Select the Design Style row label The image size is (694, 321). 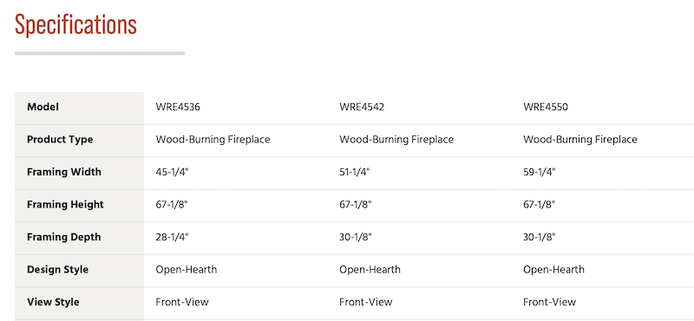[58, 270]
